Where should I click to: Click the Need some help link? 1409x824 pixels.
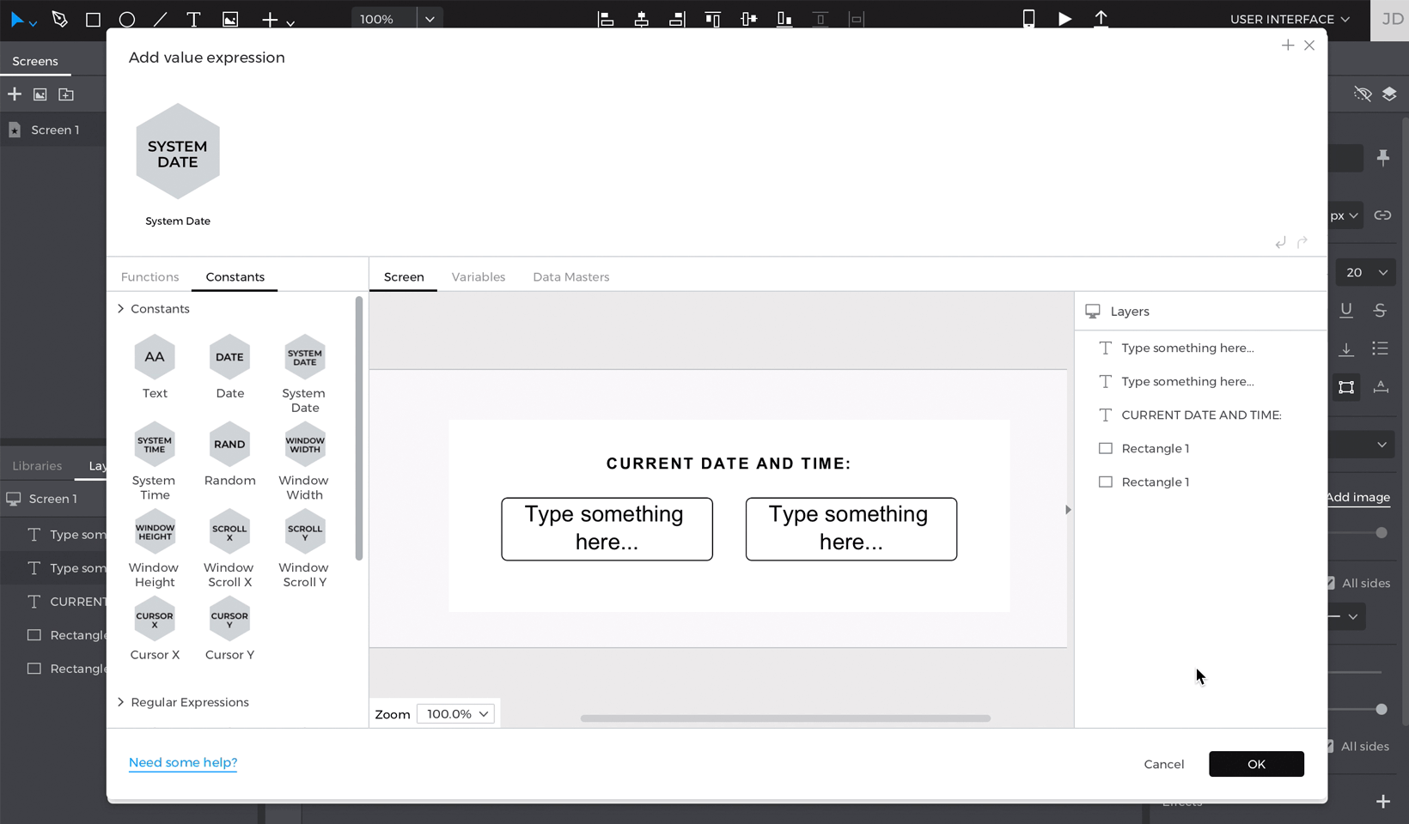(182, 762)
